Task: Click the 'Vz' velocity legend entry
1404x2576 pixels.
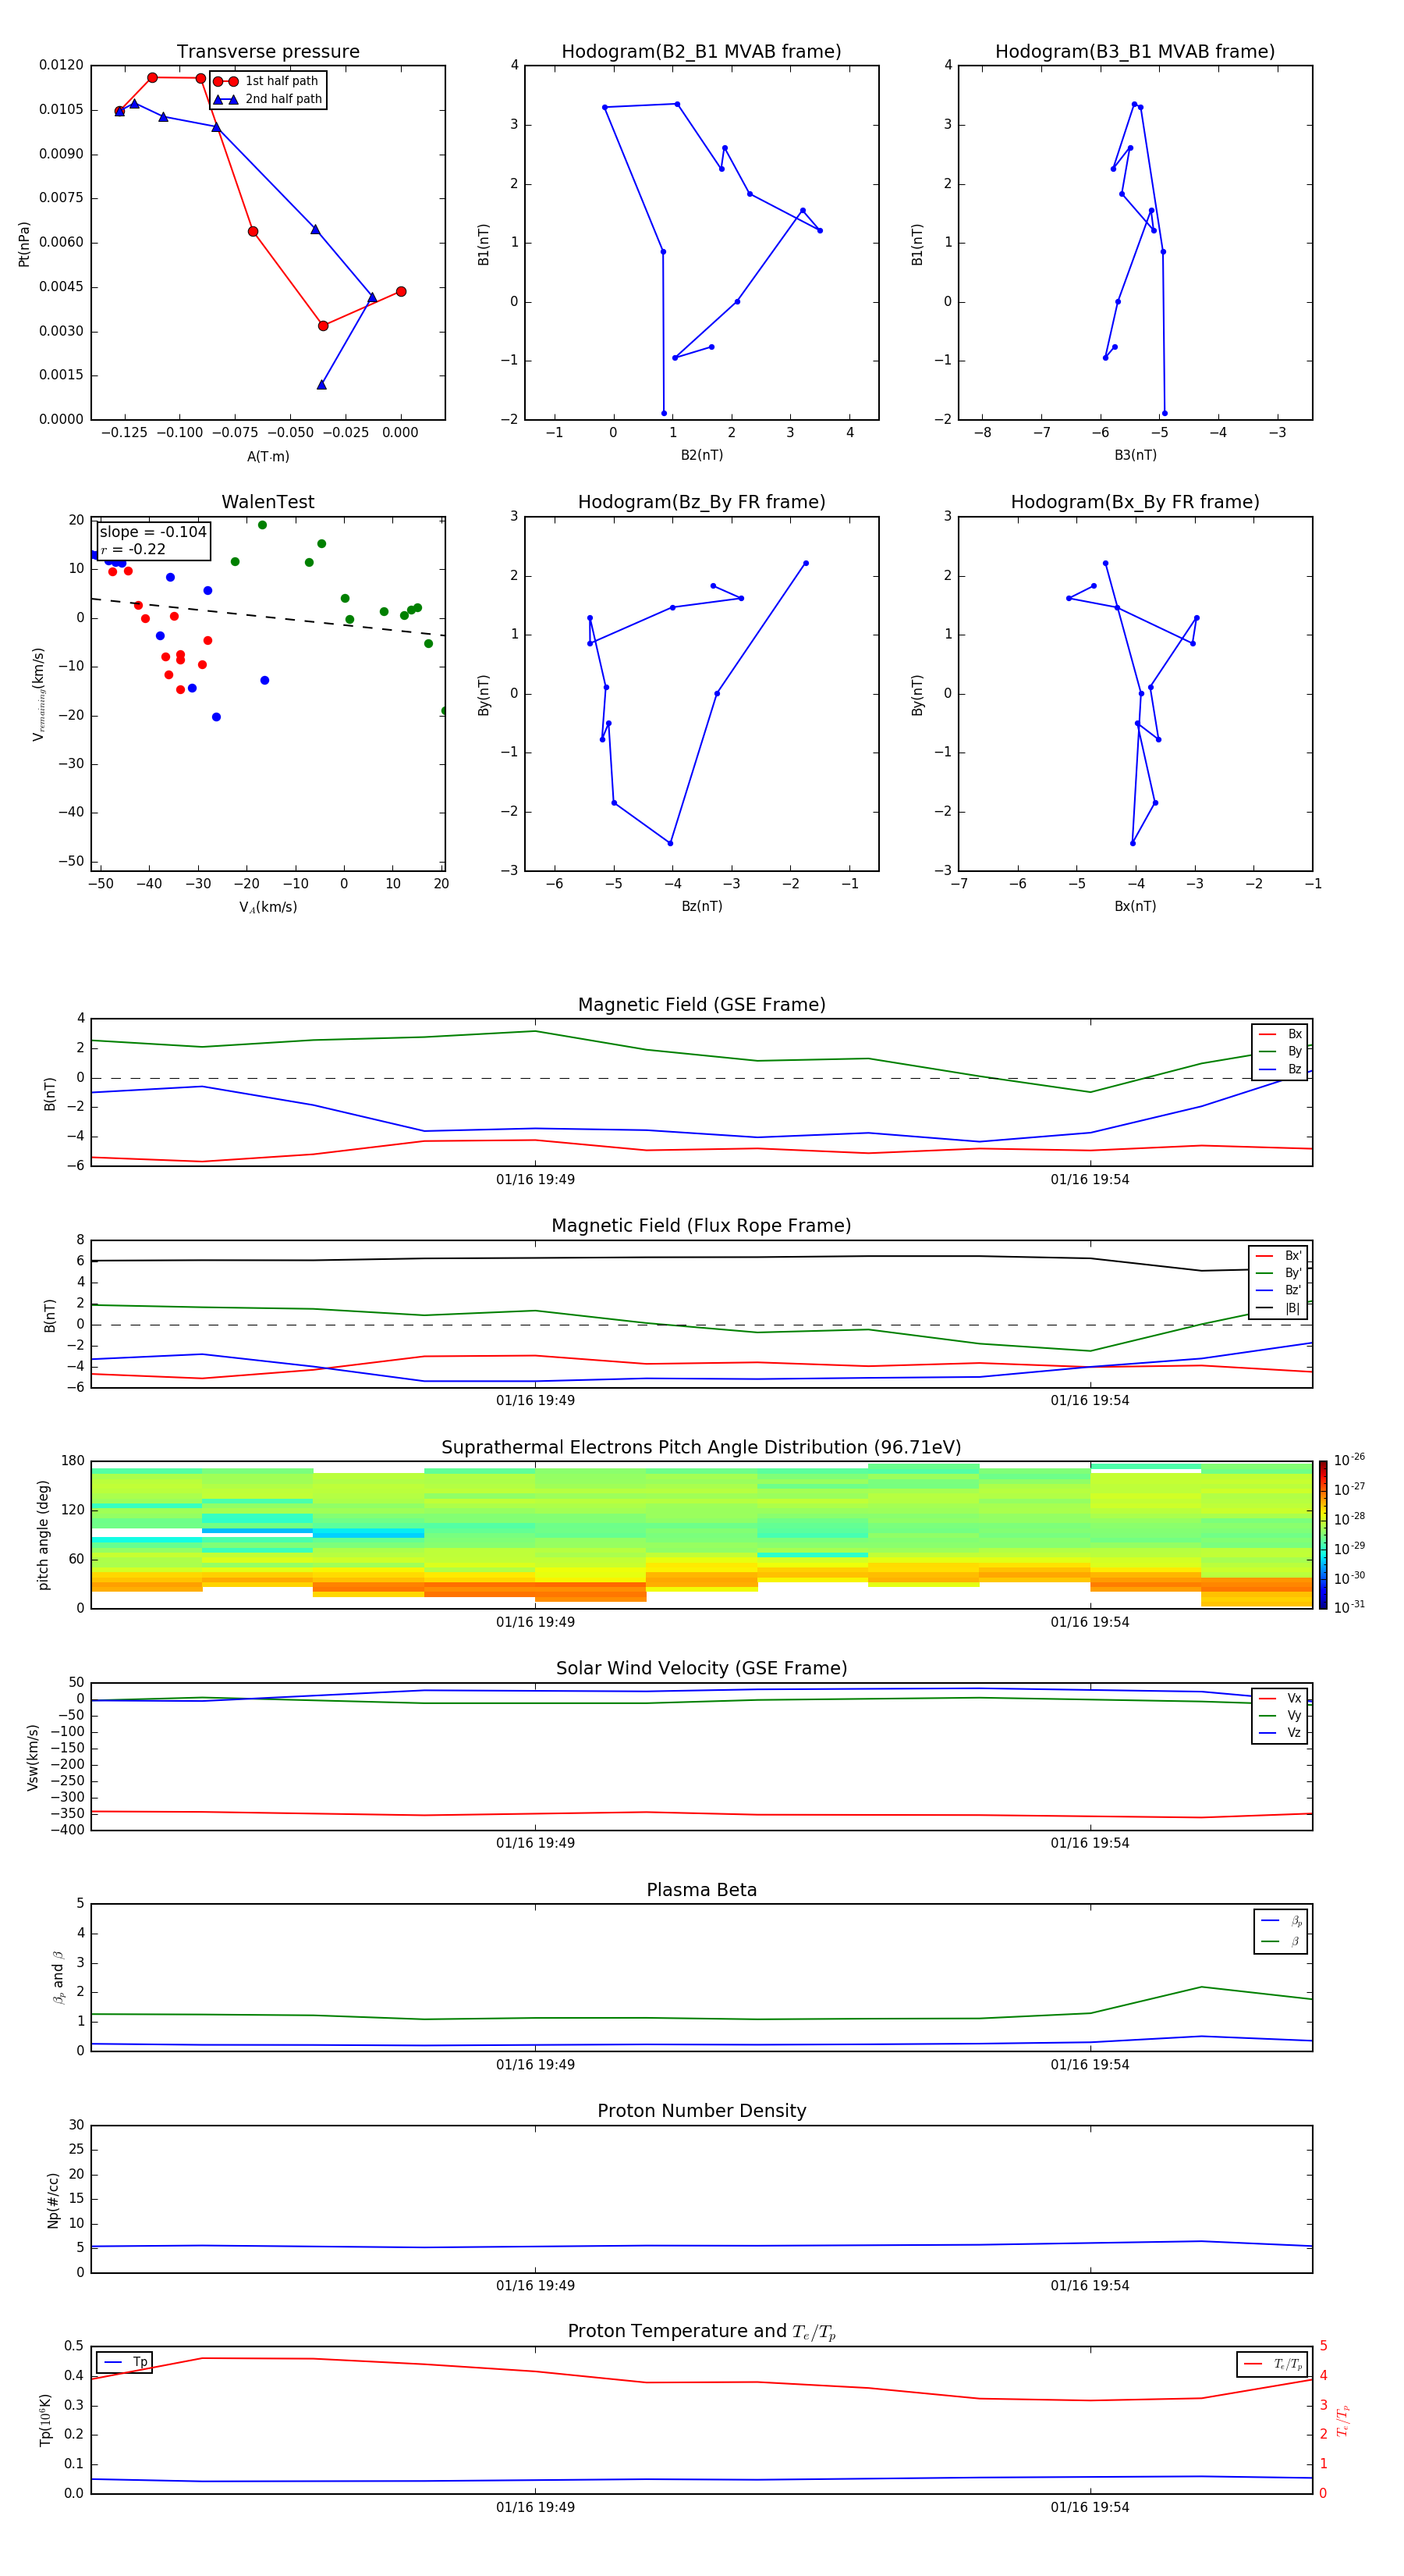Action: pyautogui.click(x=1281, y=1733)
